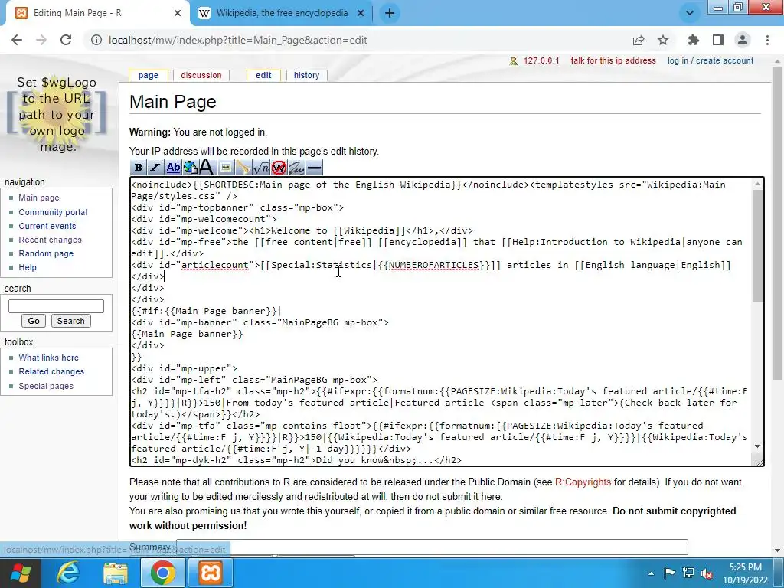Insert math formula square root icon
This screenshot has width=784, height=588.
pyautogui.click(x=261, y=168)
